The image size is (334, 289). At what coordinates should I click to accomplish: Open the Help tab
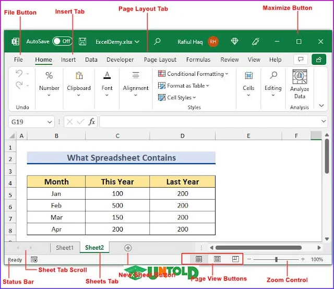click(275, 60)
